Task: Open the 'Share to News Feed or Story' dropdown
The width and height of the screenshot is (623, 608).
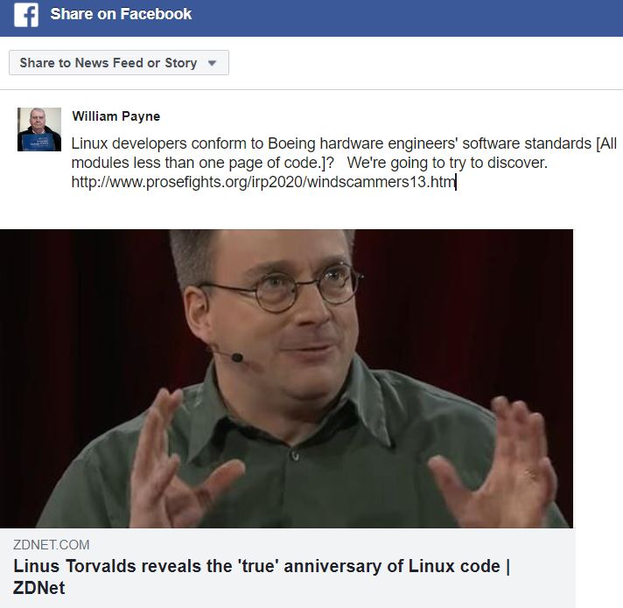Action: coord(119,62)
